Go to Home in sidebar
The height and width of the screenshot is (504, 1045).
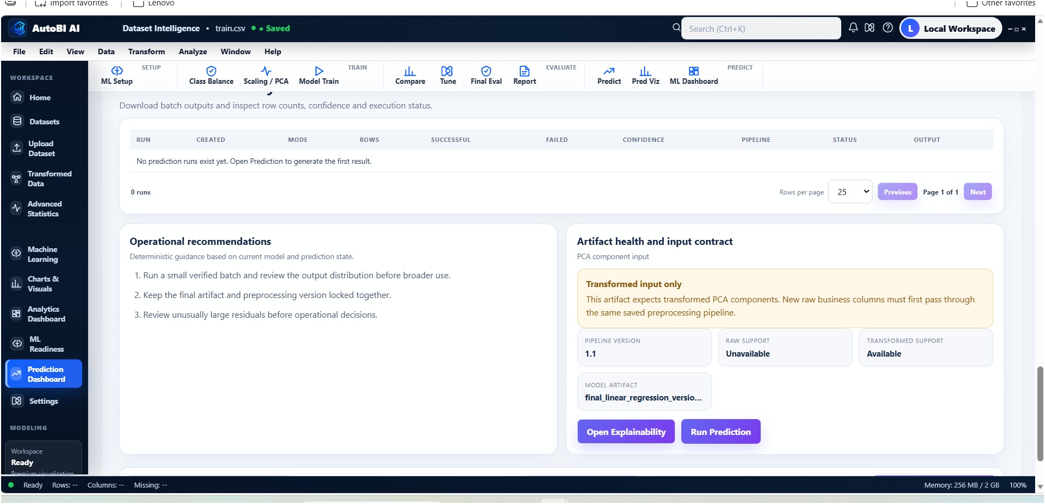44,98
